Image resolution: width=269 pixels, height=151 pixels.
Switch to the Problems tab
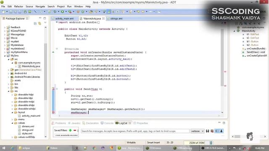(x=59, y=123)
